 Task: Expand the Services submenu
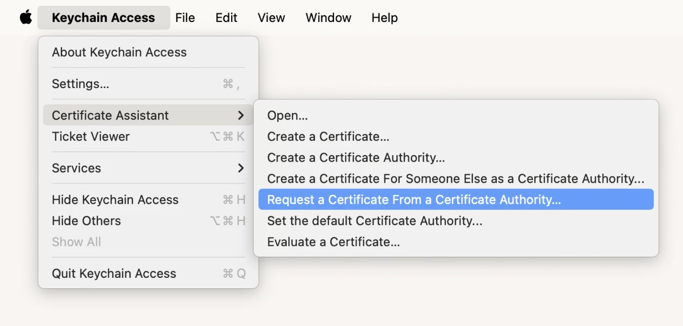click(148, 168)
